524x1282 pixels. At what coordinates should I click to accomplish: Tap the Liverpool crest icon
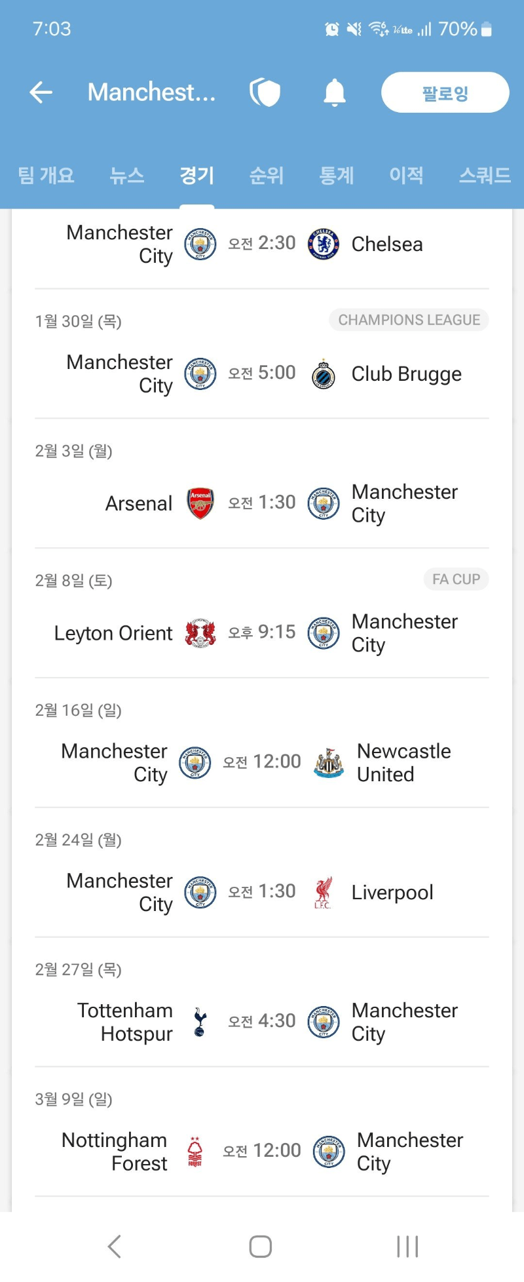click(x=324, y=893)
